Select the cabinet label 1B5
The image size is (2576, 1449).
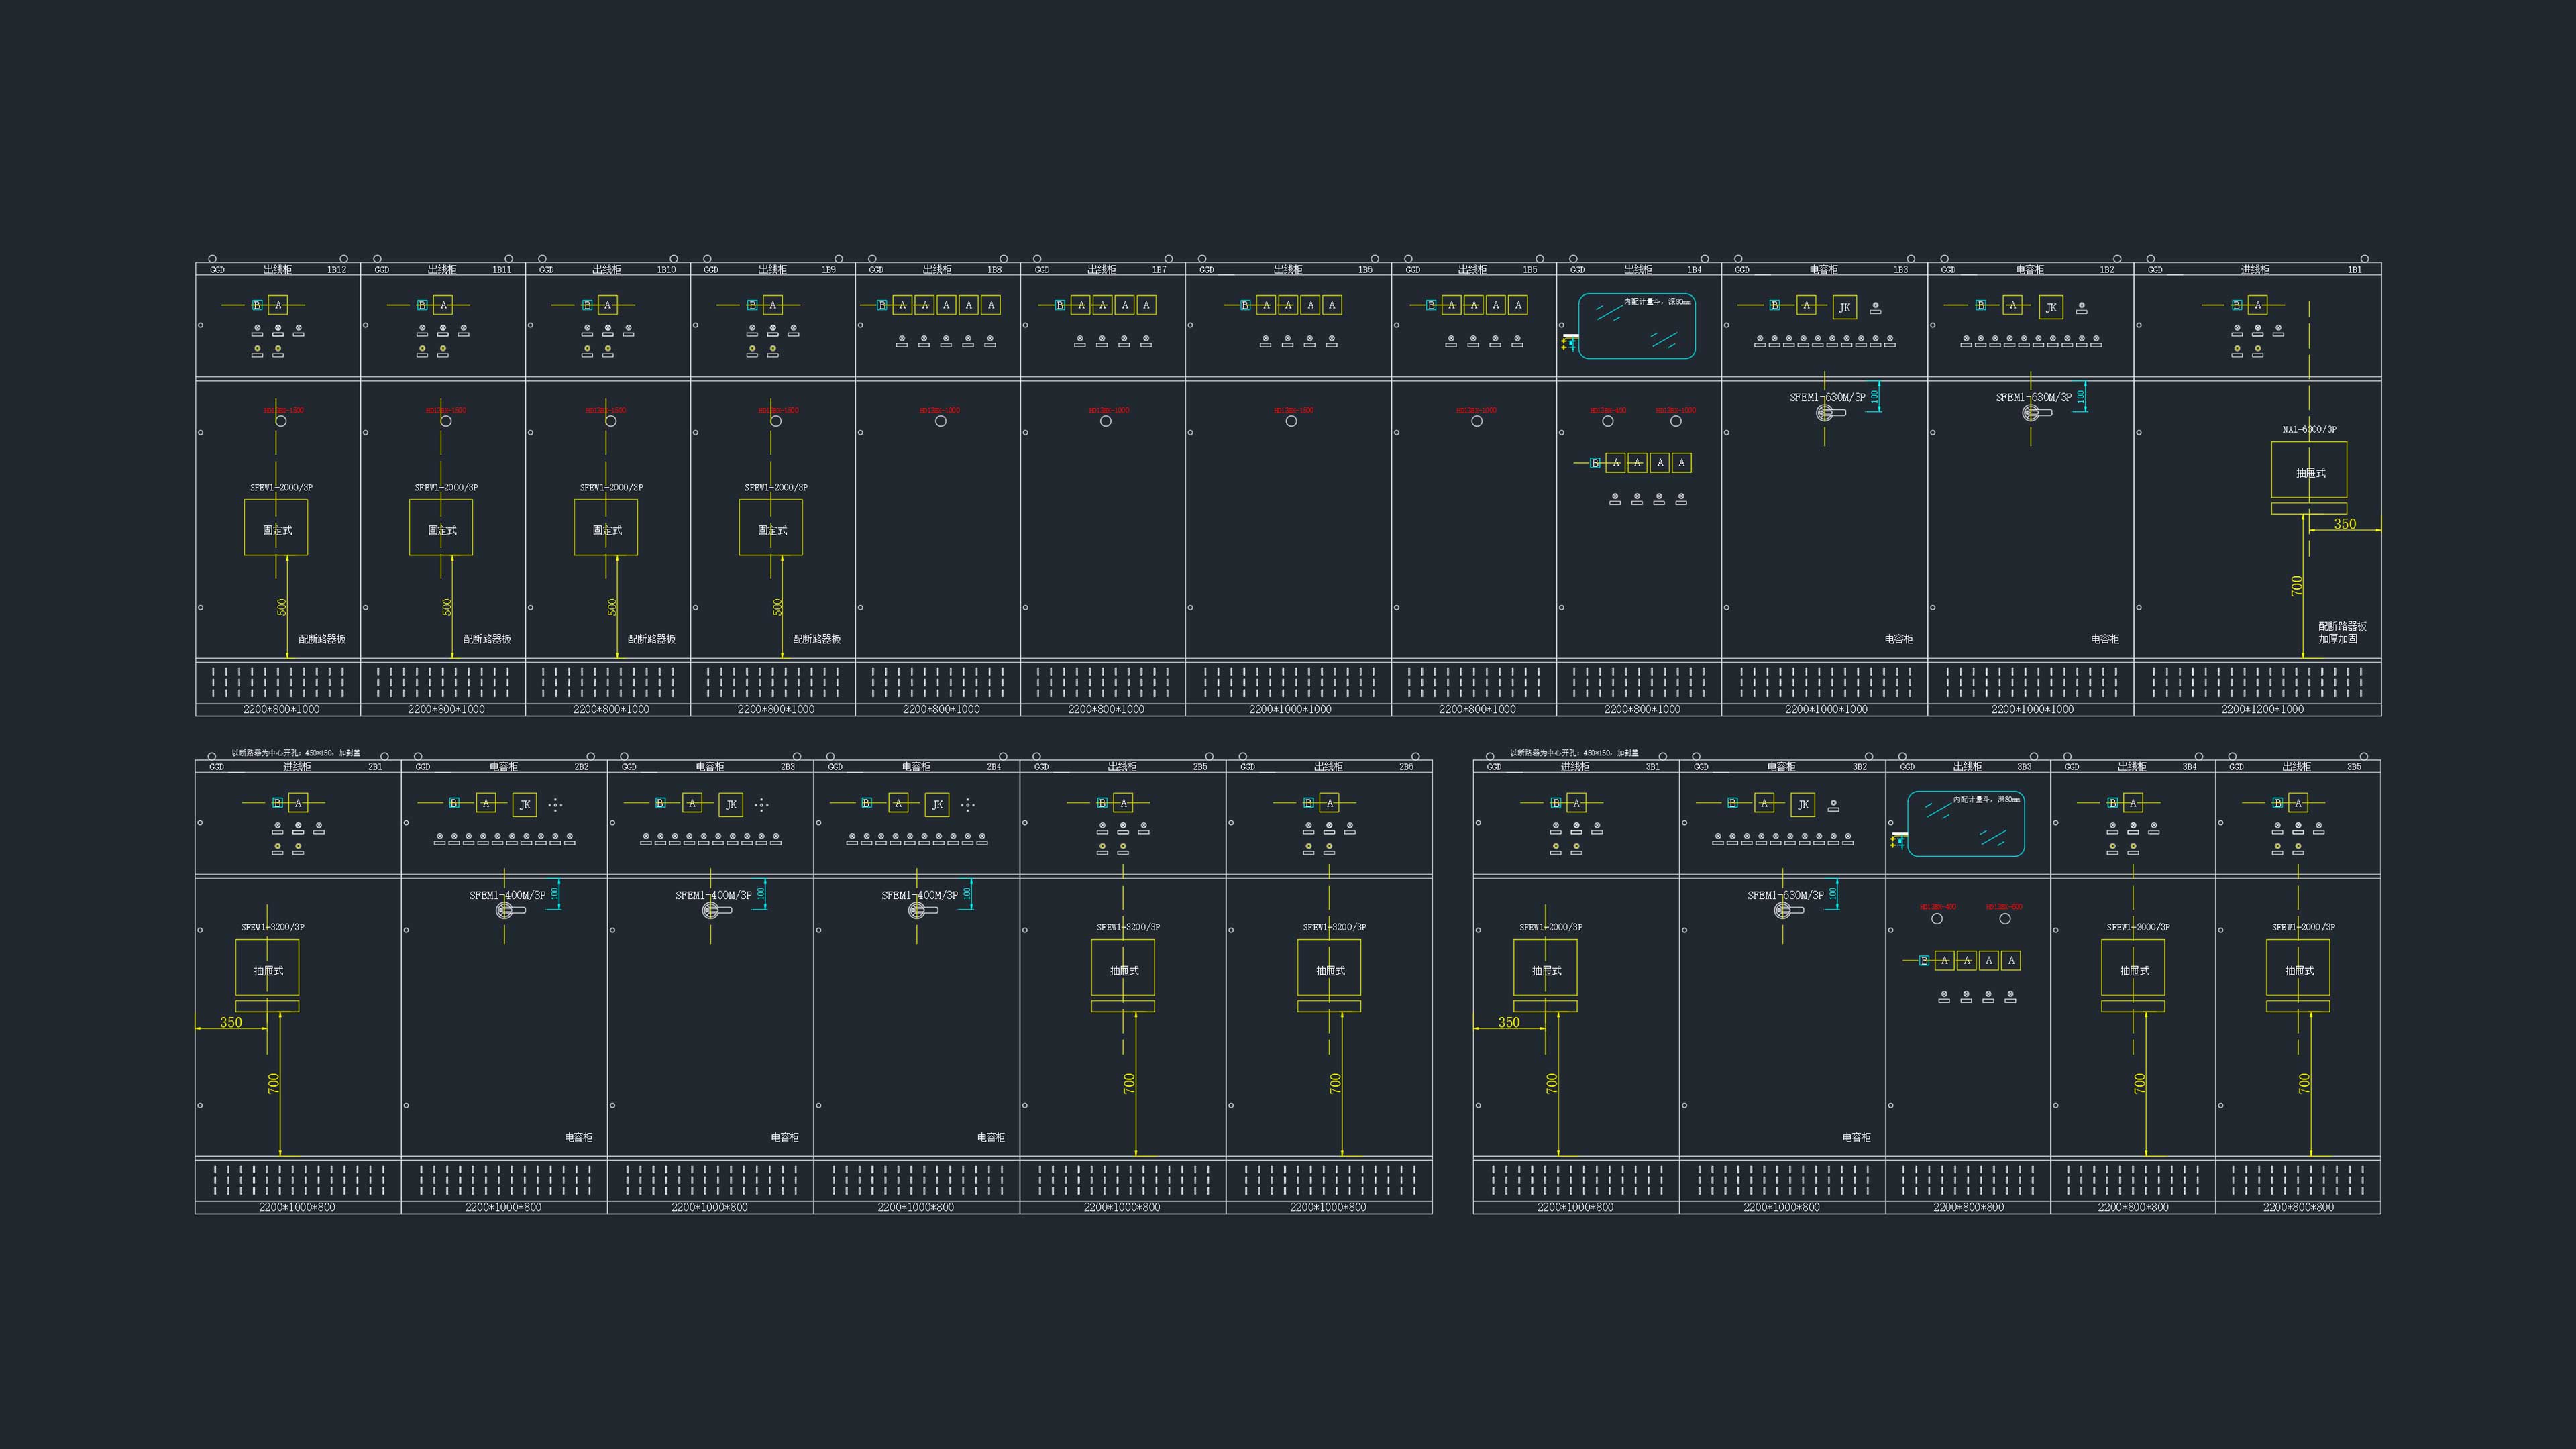click(x=1530, y=270)
